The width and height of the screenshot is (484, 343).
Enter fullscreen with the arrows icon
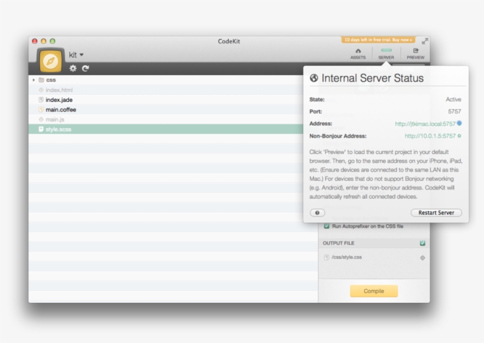pyautogui.click(x=425, y=41)
